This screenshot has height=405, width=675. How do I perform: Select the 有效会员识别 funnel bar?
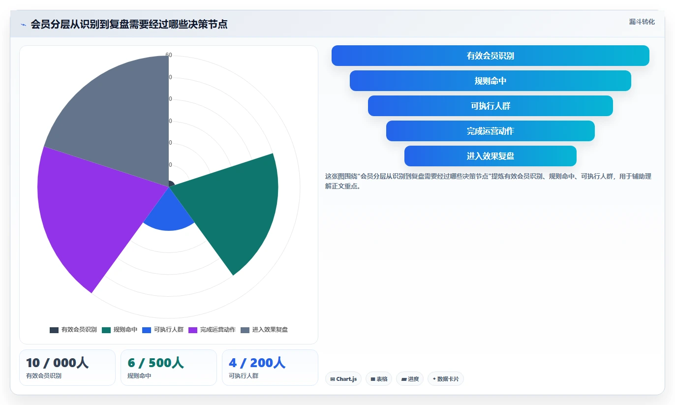coord(491,56)
